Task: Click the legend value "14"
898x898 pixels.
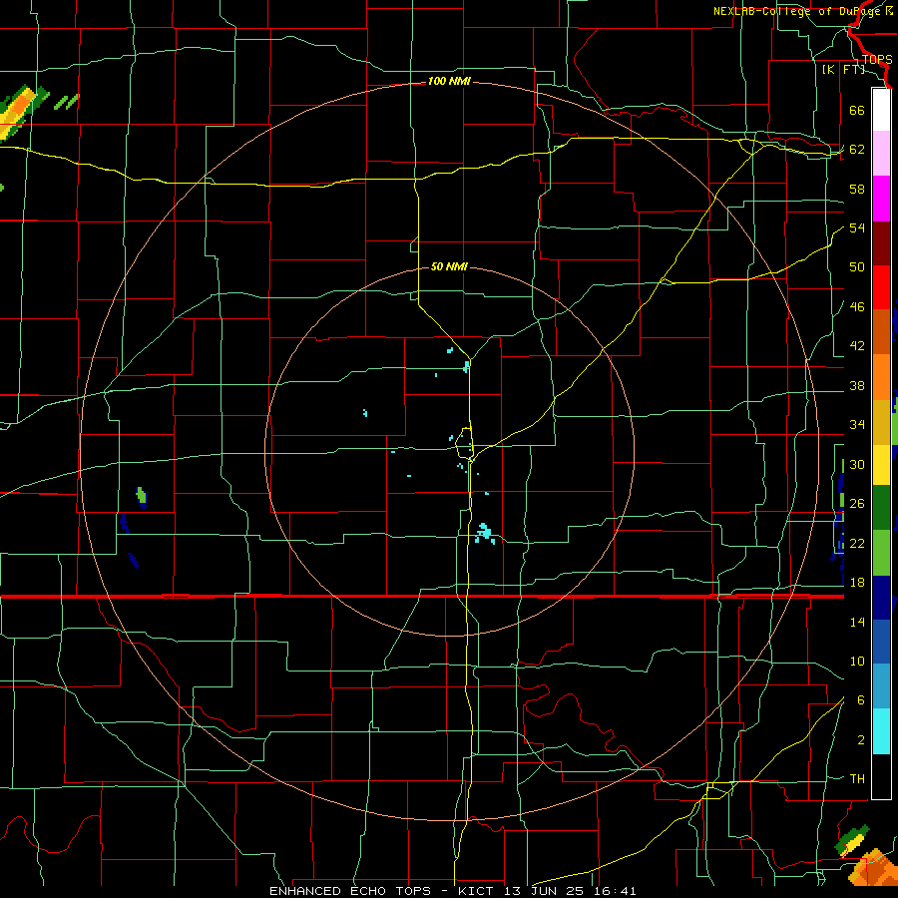Action: pos(857,622)
